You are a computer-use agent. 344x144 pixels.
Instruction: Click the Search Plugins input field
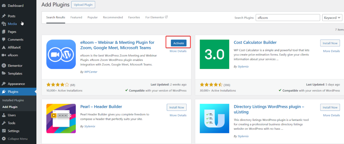pyautogui.click(x=288, y=18)
